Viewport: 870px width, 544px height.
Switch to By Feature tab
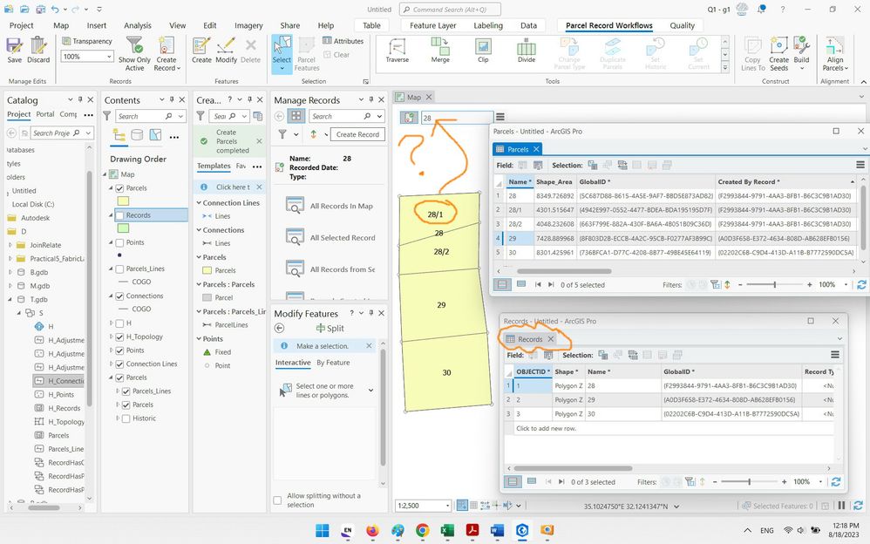pyautogui.click(x=333, y=363)
